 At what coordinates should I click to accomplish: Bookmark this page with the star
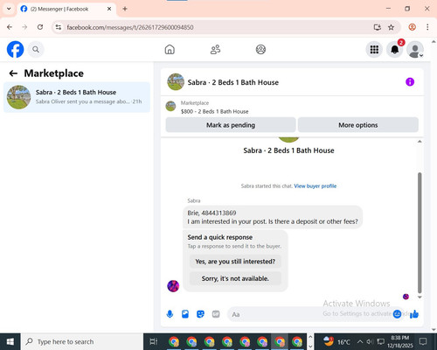coord(391,27)
